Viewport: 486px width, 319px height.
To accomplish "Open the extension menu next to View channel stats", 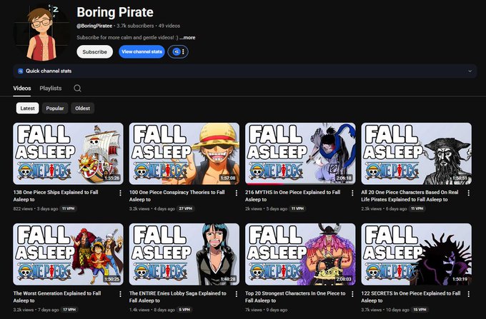I will [x=178, y=51].
